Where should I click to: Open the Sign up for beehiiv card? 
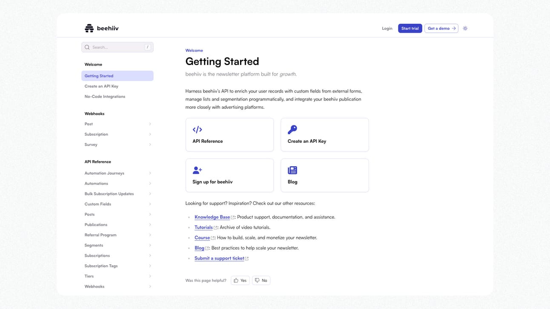coord(229,176)
